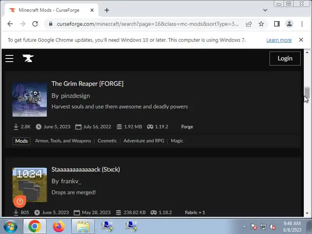The width and height of the screenshot is (312, 234).
Task: Click the Grim Reaper download count icon
Action: pos(16,127)
